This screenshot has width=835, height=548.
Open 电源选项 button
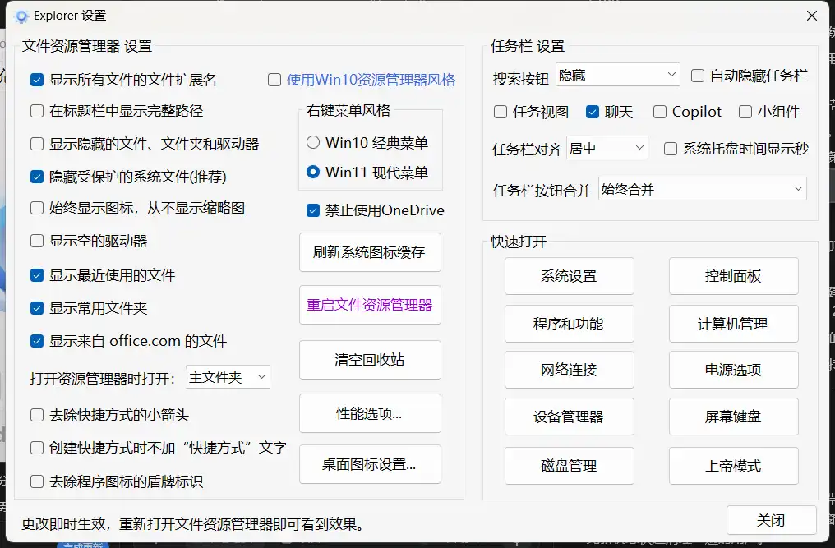[x=734, y=370]
